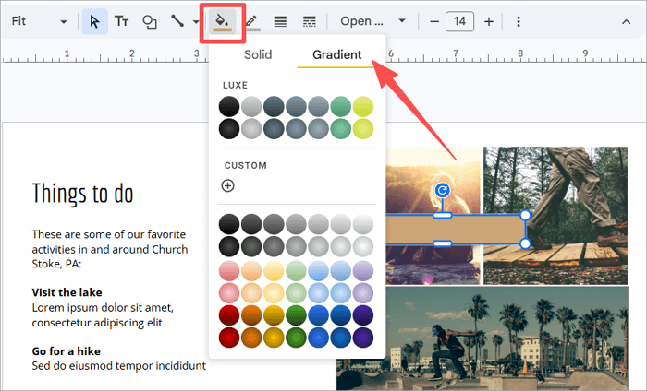This screenshot has width=647, height=391.
Task: Open the Border weight options
Action: point(280,20)
